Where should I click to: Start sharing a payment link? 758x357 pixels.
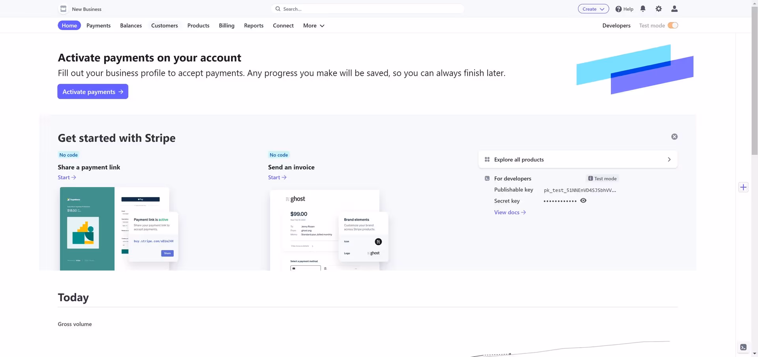tap(67, 177)
